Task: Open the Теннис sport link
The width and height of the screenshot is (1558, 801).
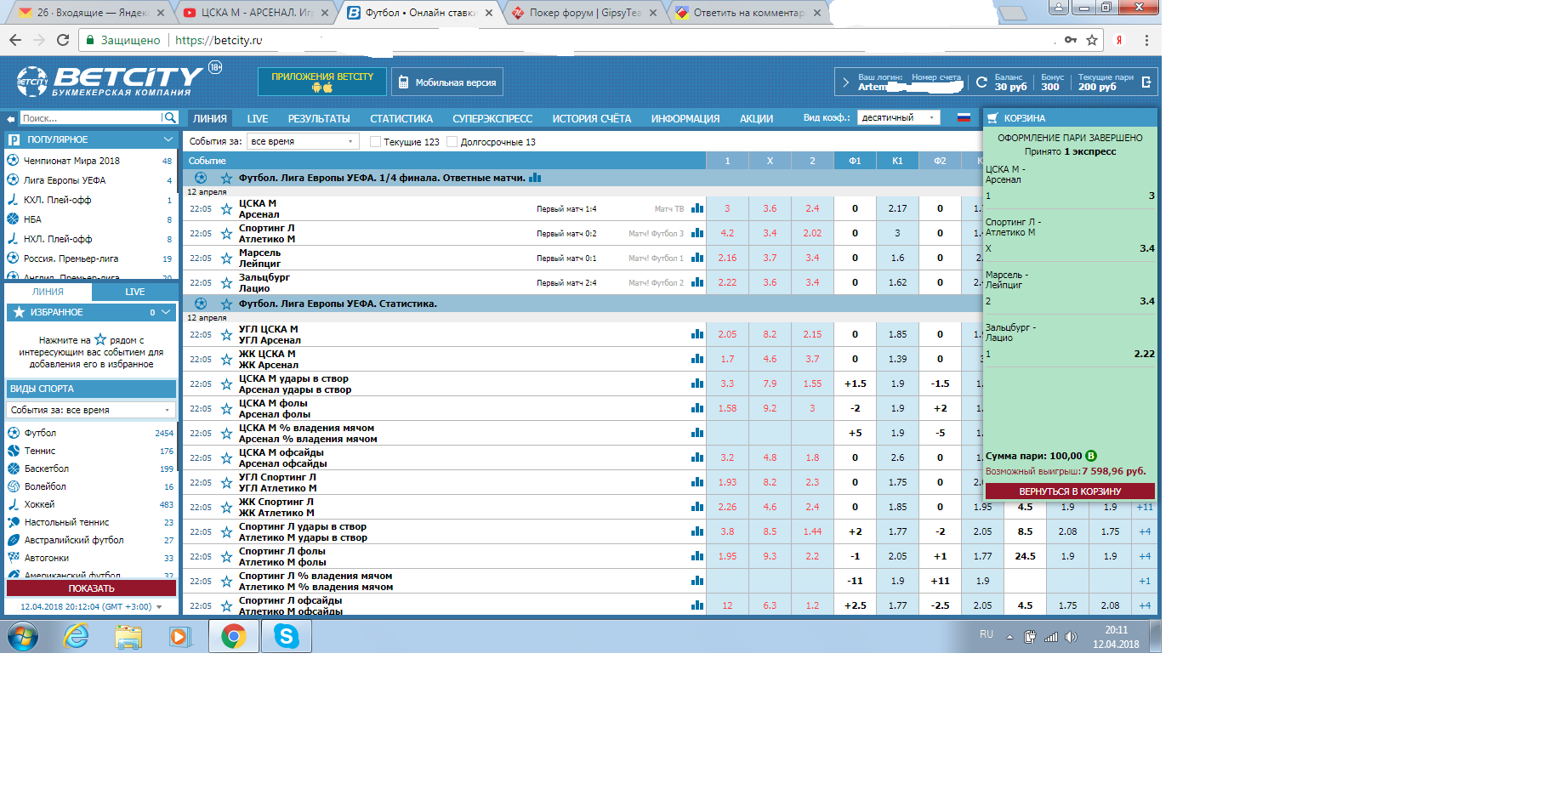Action: (40, 451)
